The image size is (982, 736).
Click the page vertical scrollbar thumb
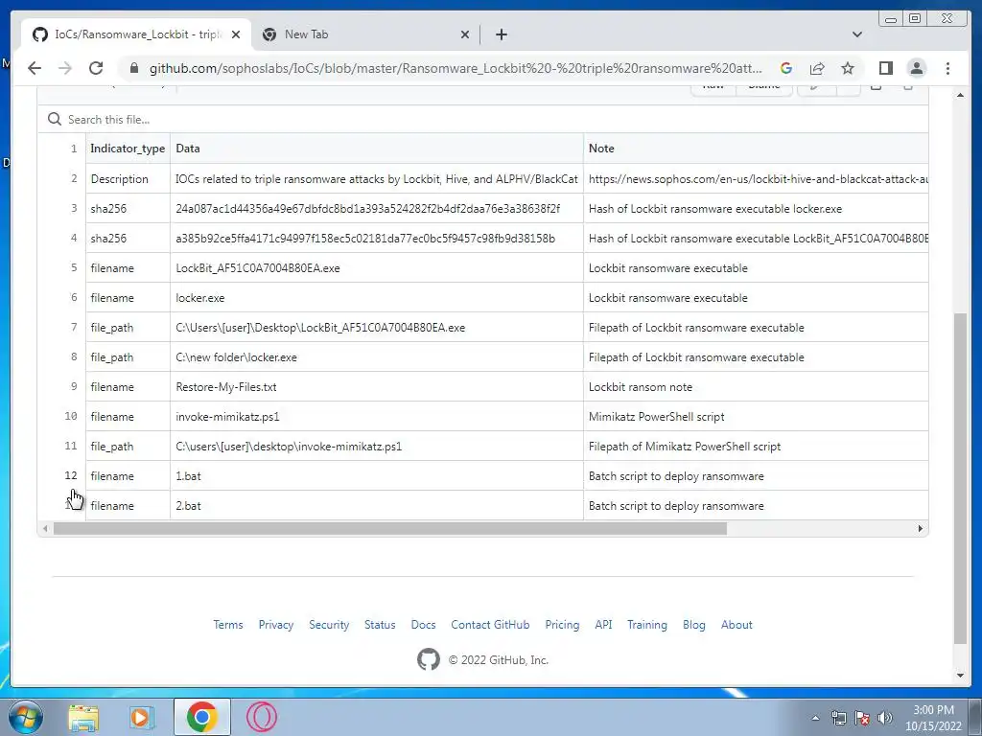coord(960,478)
